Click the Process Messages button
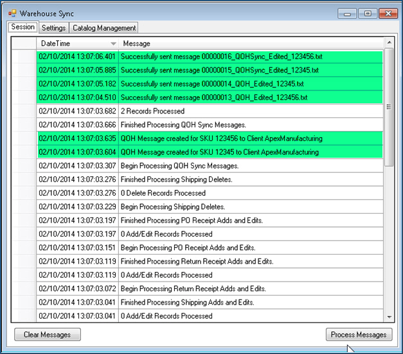 tap(359, 335)
